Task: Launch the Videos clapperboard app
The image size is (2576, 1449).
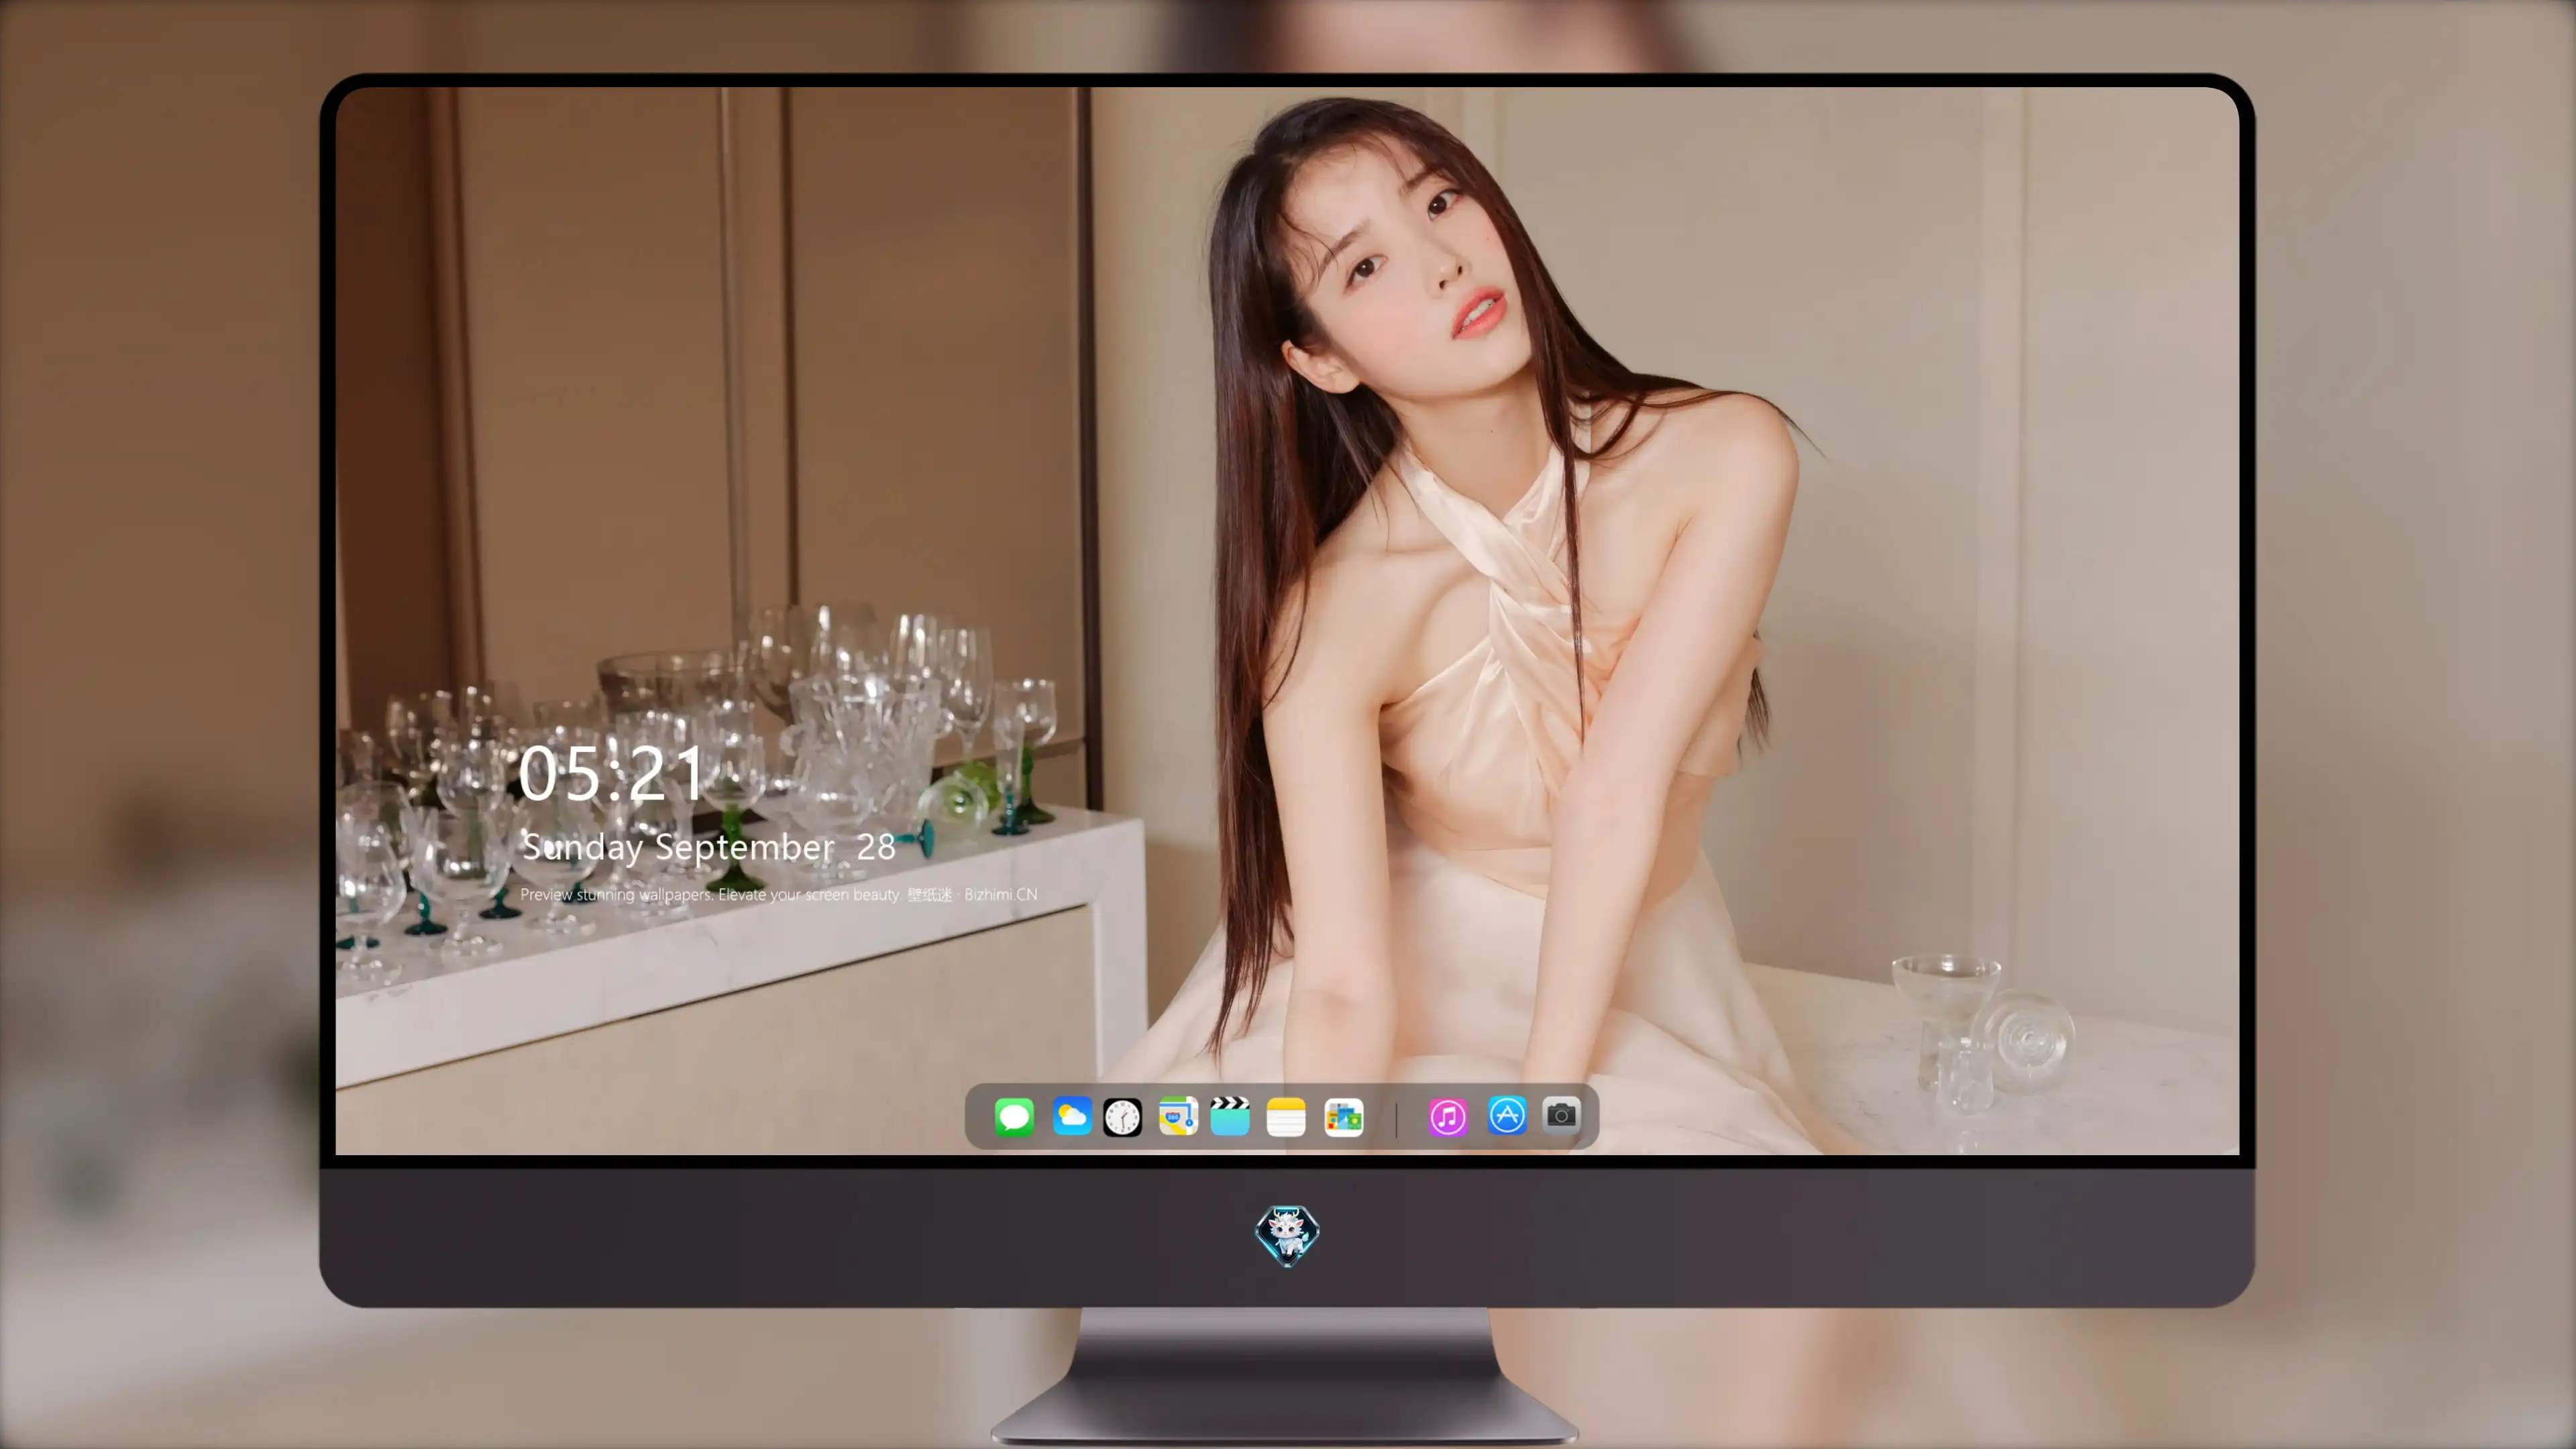Action: [1230, 1116]
